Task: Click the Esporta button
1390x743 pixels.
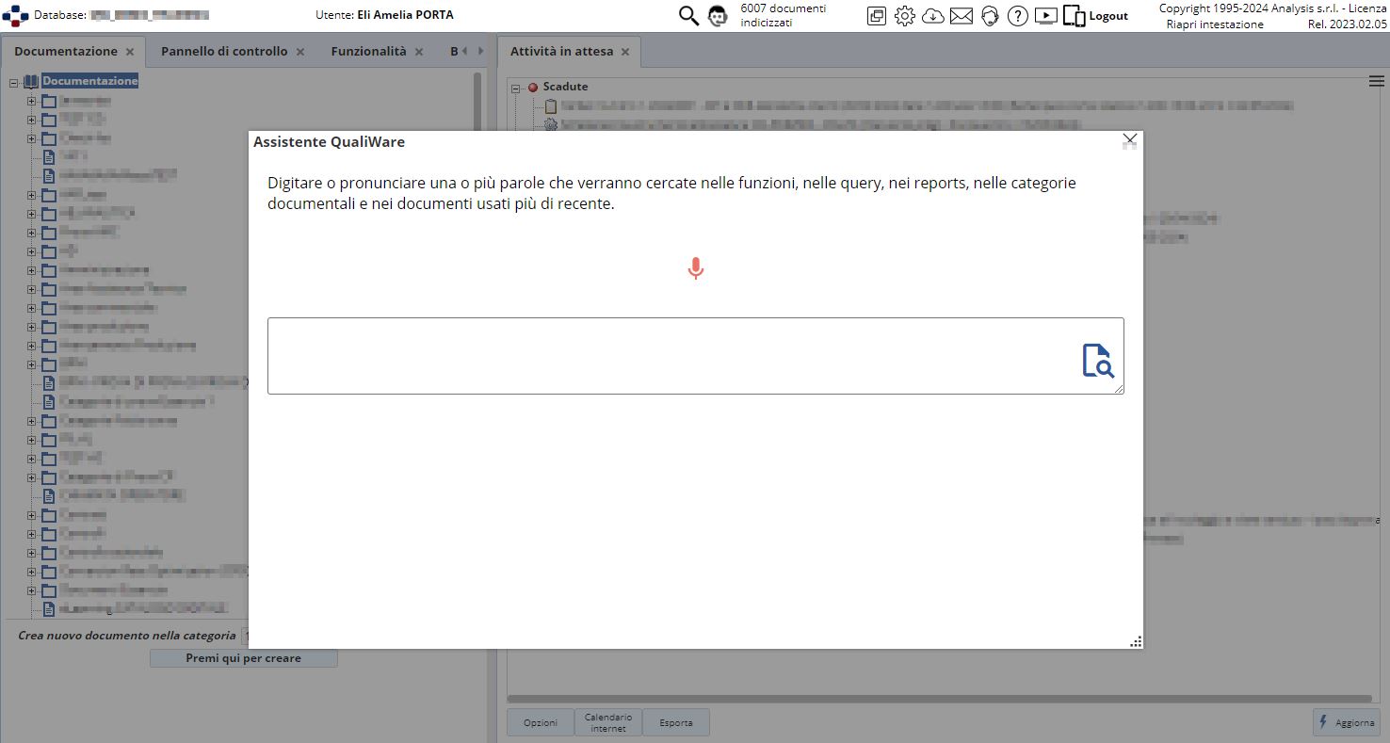Action: pyautogui.click(x=676, y=723)
